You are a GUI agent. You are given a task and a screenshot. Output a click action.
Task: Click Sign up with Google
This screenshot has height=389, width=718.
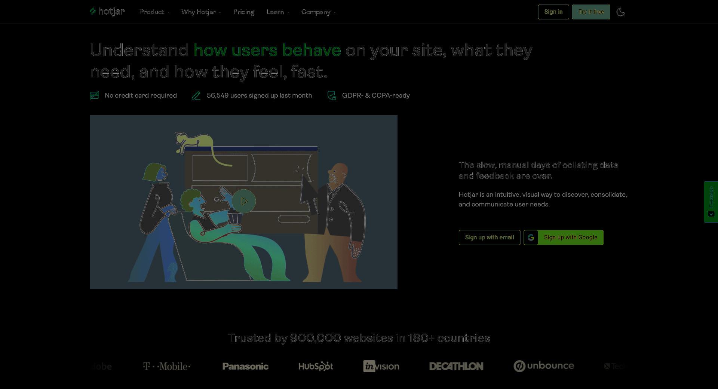coord(564,238)
